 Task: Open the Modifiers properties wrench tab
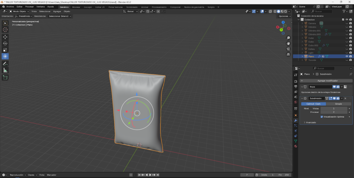click(296, 120)
